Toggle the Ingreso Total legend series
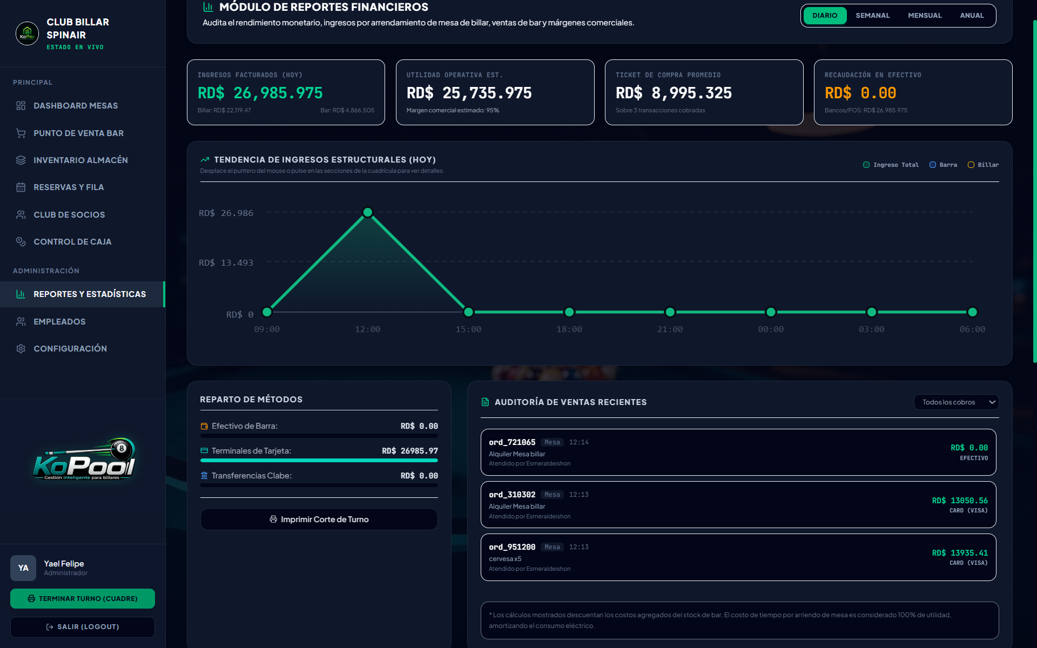 (891, 165)
